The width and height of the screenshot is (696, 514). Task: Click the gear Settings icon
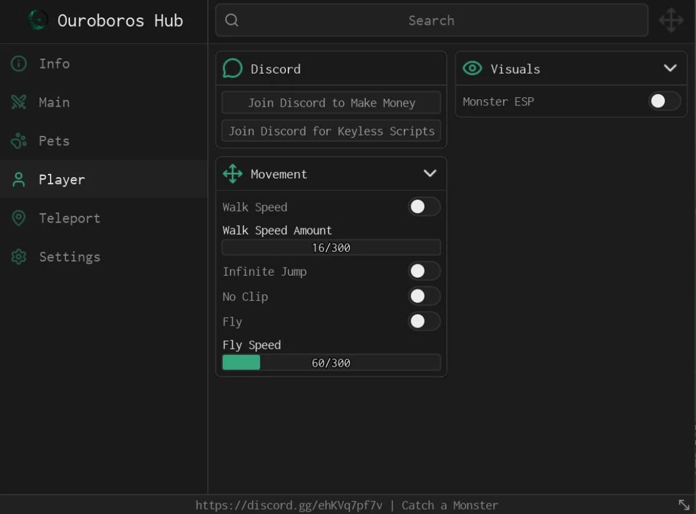pyautogui.click(x=19, y=256)
